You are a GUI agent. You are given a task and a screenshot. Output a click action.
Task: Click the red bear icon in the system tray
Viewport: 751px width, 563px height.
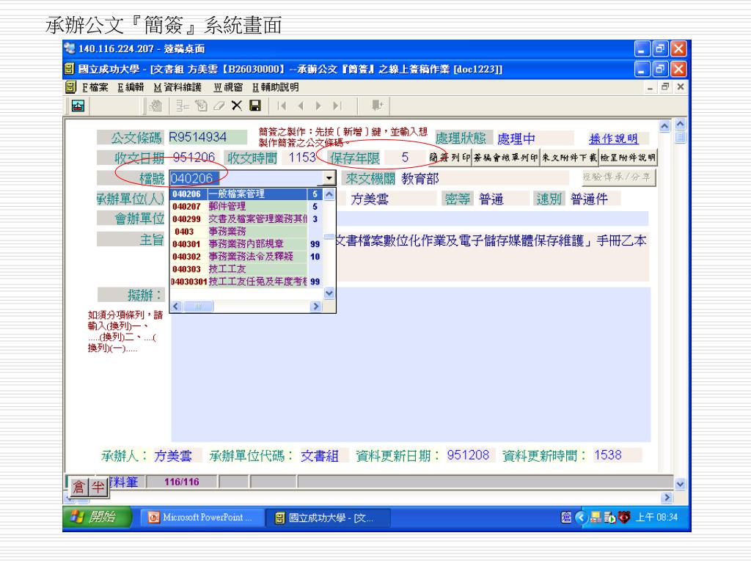coord(624,517)
